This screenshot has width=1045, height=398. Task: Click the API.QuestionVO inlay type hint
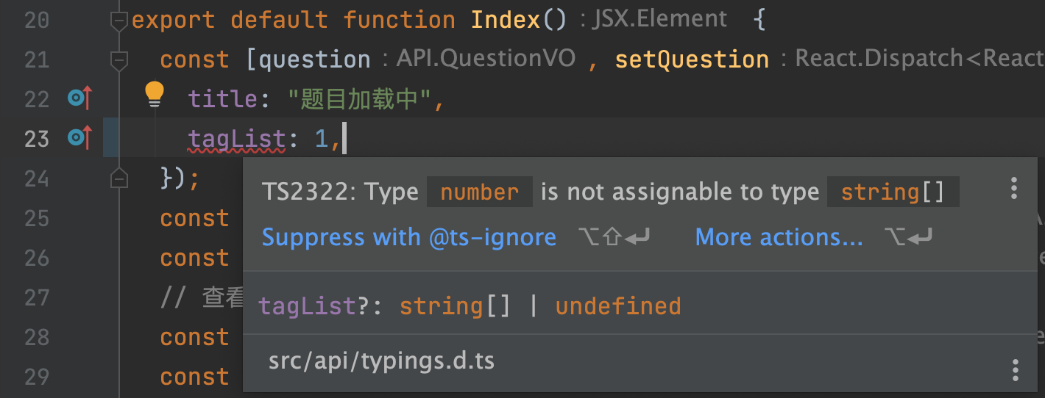(486, 59)
